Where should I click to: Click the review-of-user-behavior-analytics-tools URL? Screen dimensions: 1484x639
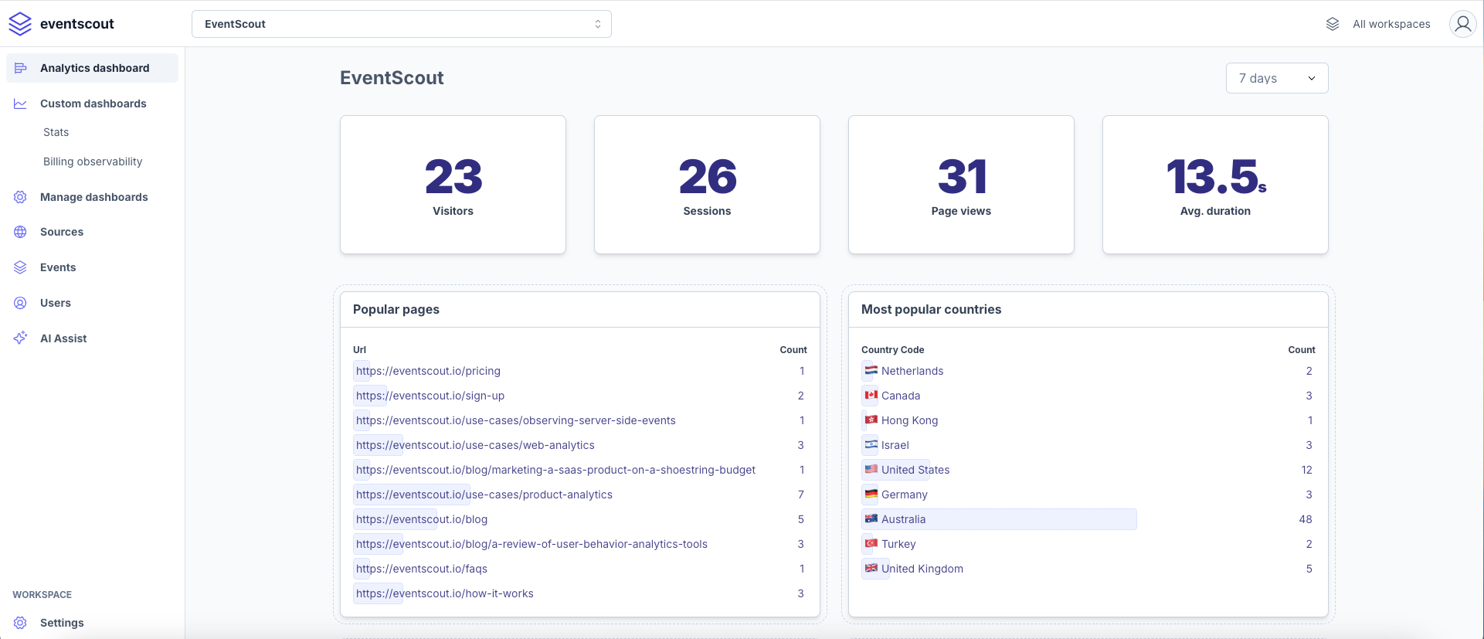pyautogui.click(x=531, y=544)
